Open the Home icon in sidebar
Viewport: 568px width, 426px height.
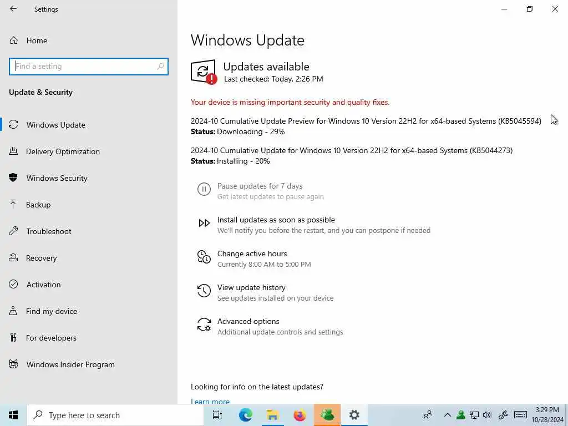click(x=14, y=40)
